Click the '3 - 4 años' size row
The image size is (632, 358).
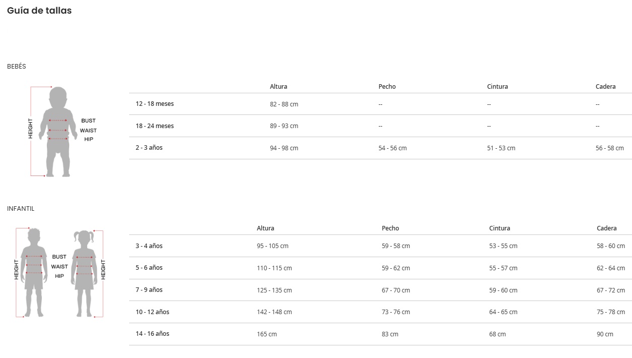pos(149,246)
